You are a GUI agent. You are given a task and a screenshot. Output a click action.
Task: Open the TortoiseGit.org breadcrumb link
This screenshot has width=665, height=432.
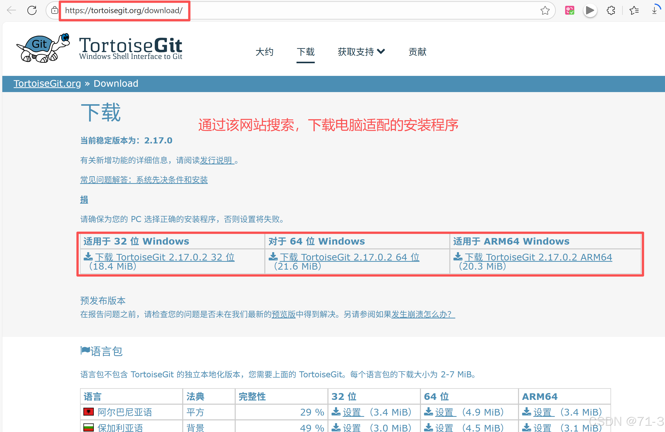47,83
